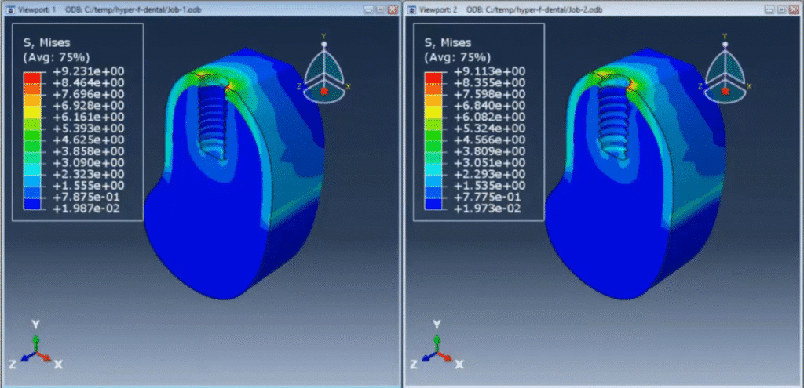This screenshot has height=388, width=804.
Task: Click '(Avg: 75%)' in Viewport 1 legend
Action: click(57, 56)
